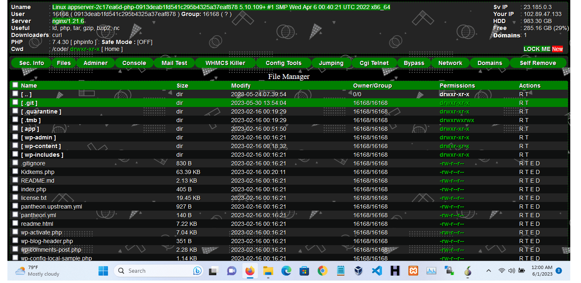This screenshot has width=581, height=283.
Task: Open Kidkems.php file
Action: point(37,172)
